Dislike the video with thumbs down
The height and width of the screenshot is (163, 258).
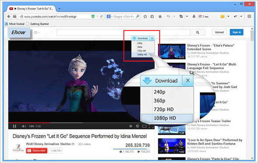tap(139, 152)
